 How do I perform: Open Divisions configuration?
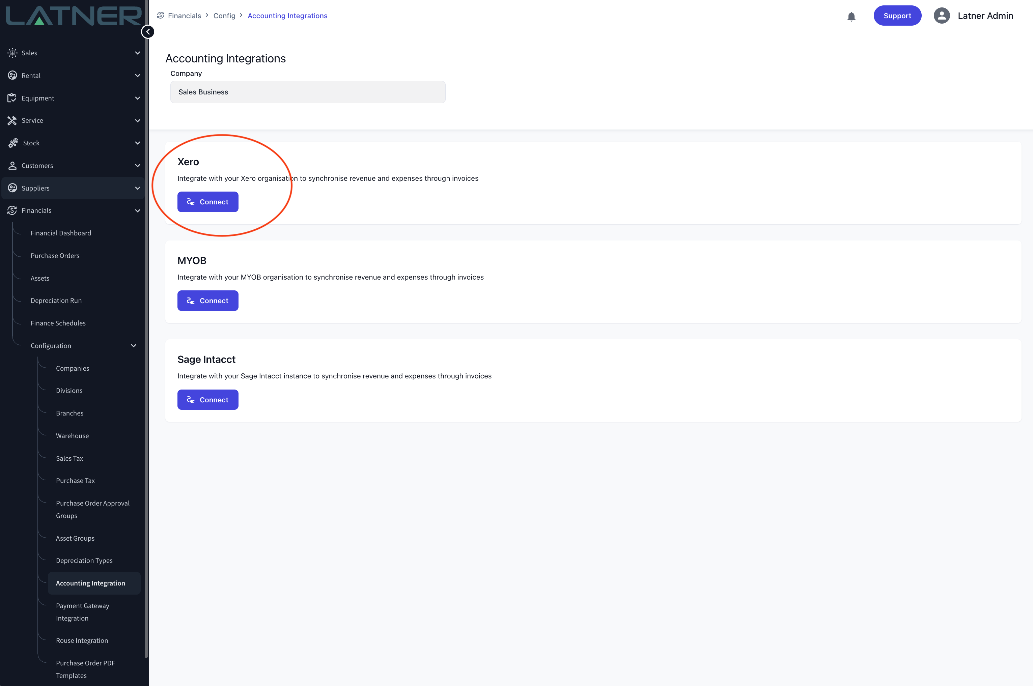point(69,391)
